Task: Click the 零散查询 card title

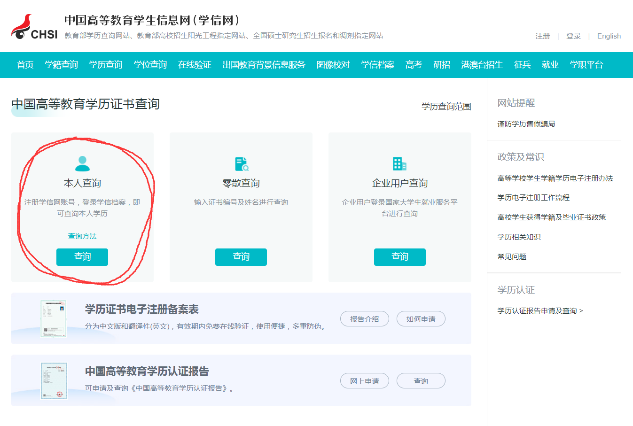Action: 241,183
